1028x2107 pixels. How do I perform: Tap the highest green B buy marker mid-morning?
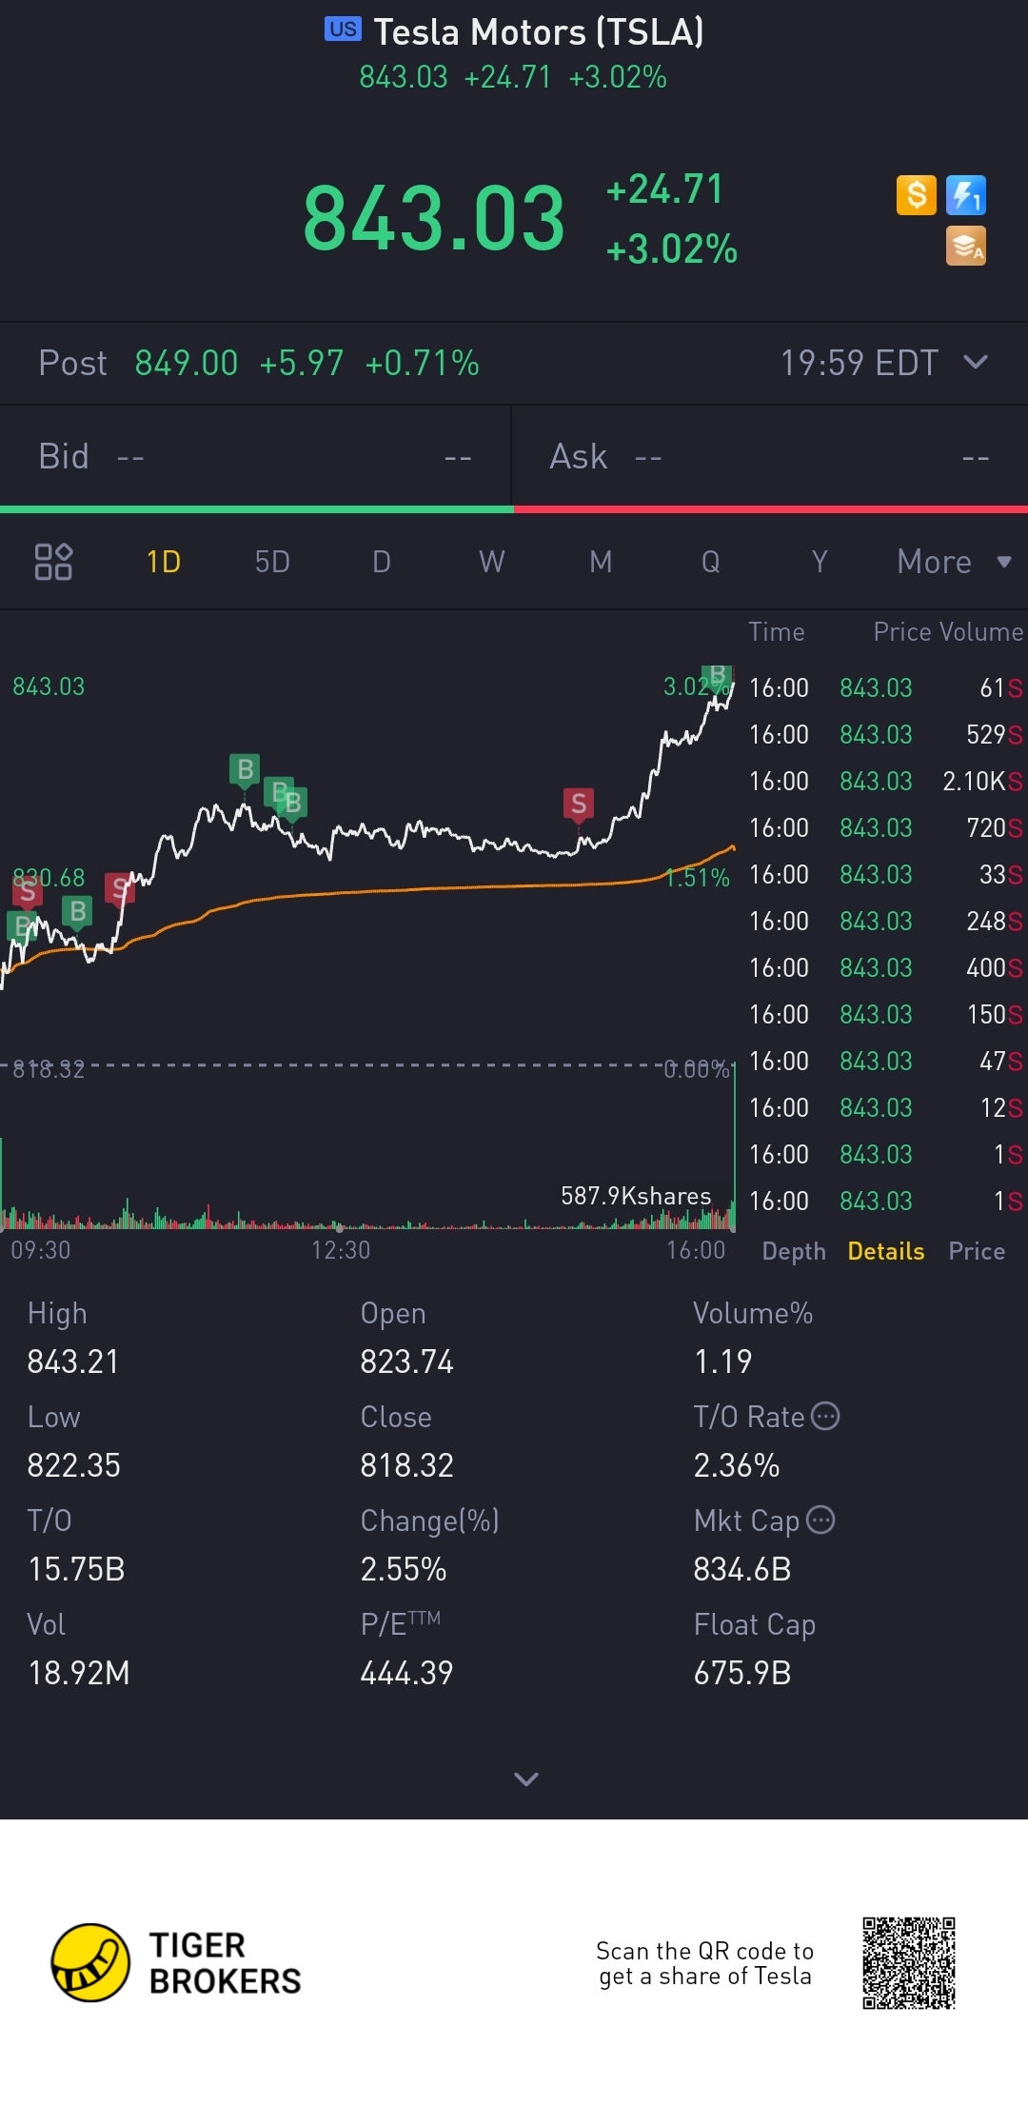[246, 770]
